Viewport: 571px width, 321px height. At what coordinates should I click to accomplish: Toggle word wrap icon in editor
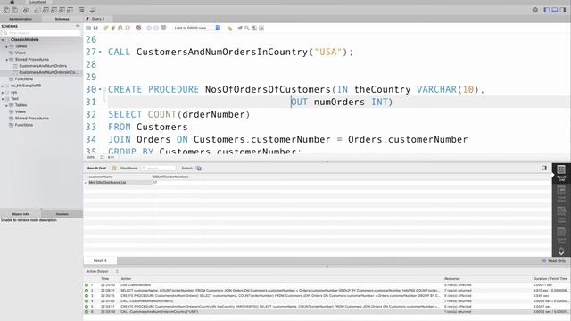(x=261, y=28)
